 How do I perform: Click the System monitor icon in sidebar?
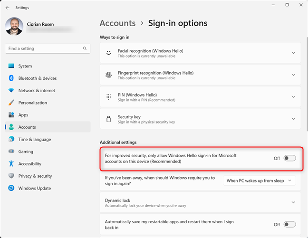point(11,66)
